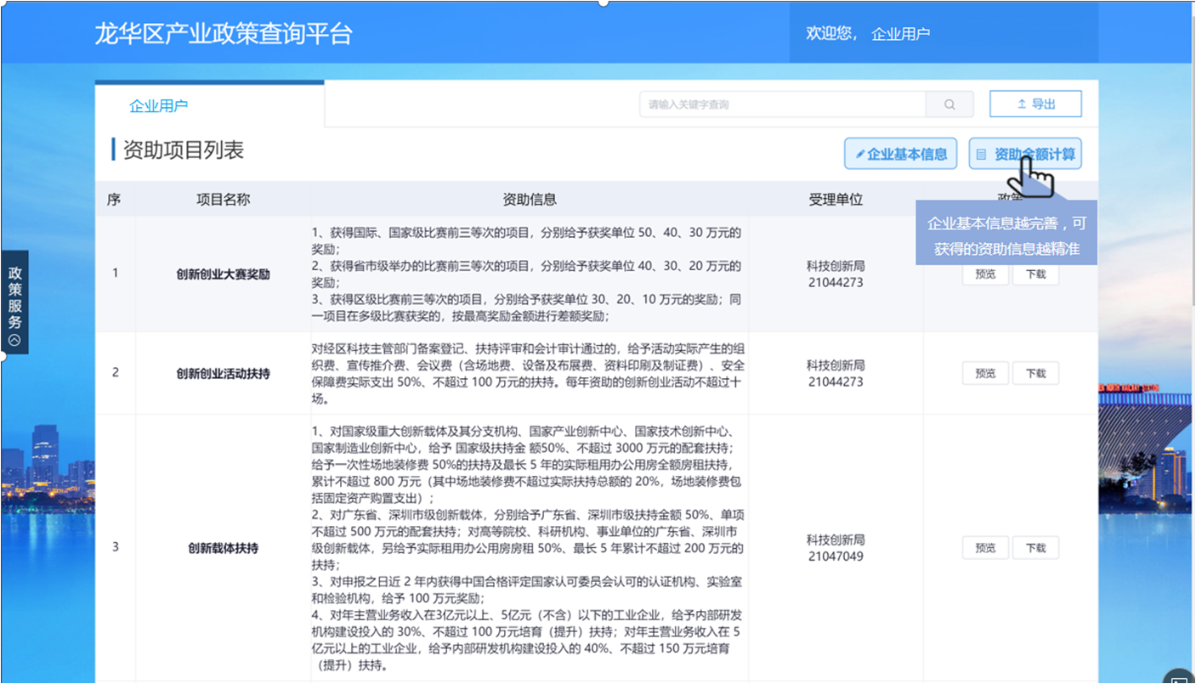Preview the 创新创业大赛奖励 policy
1196x684 pixels.
pos(984,274)
